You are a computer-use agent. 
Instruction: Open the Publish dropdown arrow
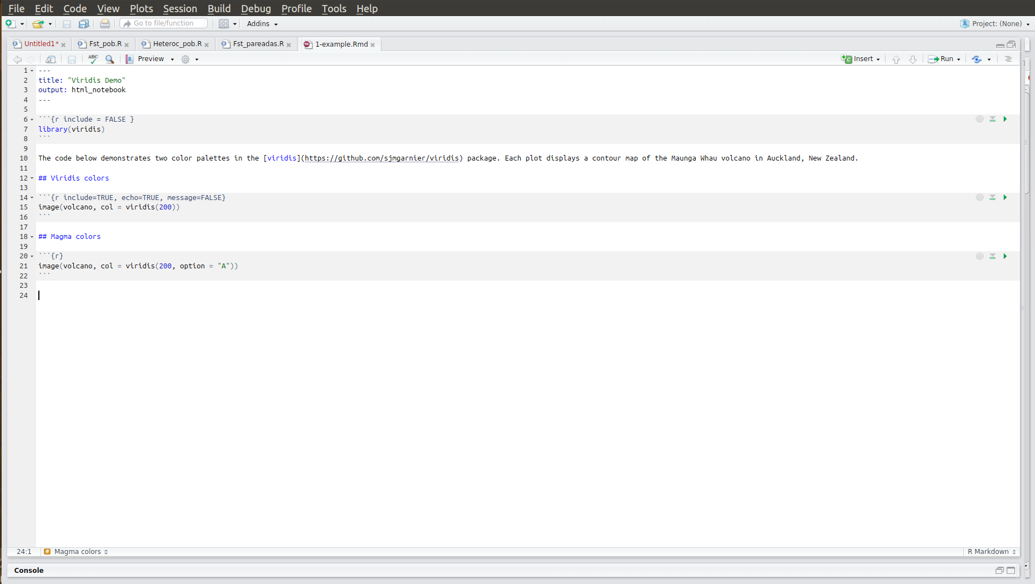pos(989,59)
